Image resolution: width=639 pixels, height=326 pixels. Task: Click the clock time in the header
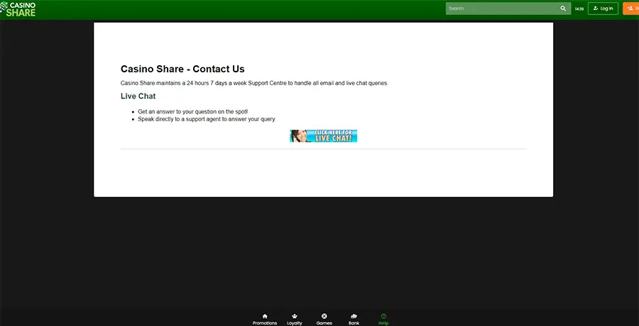tap(579, 9)
